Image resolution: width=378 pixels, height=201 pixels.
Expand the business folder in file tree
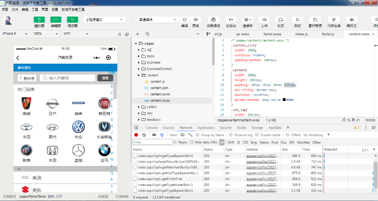click(139, 62)
